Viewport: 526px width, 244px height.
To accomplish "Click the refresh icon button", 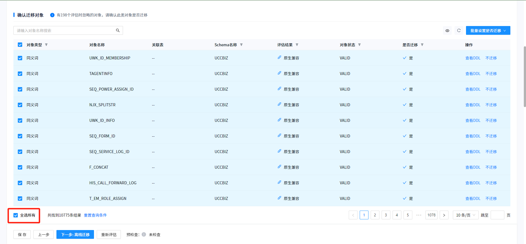I will (x=459, y=30).
